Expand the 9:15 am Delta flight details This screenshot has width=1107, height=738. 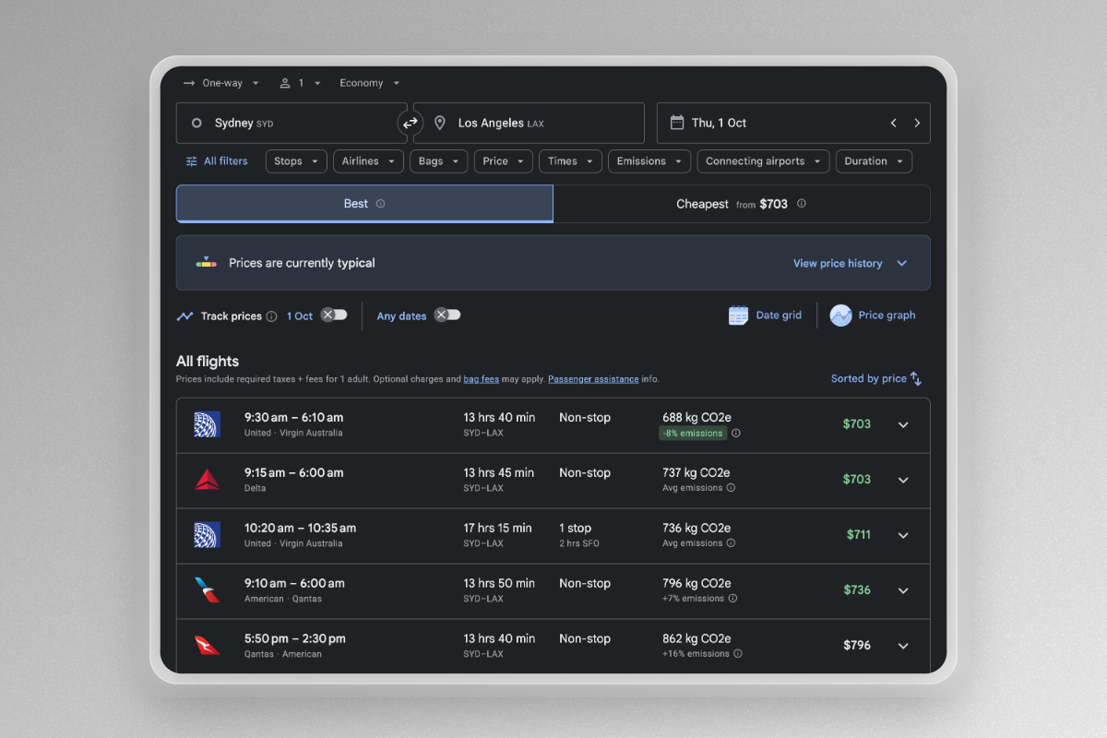[903, 481]
